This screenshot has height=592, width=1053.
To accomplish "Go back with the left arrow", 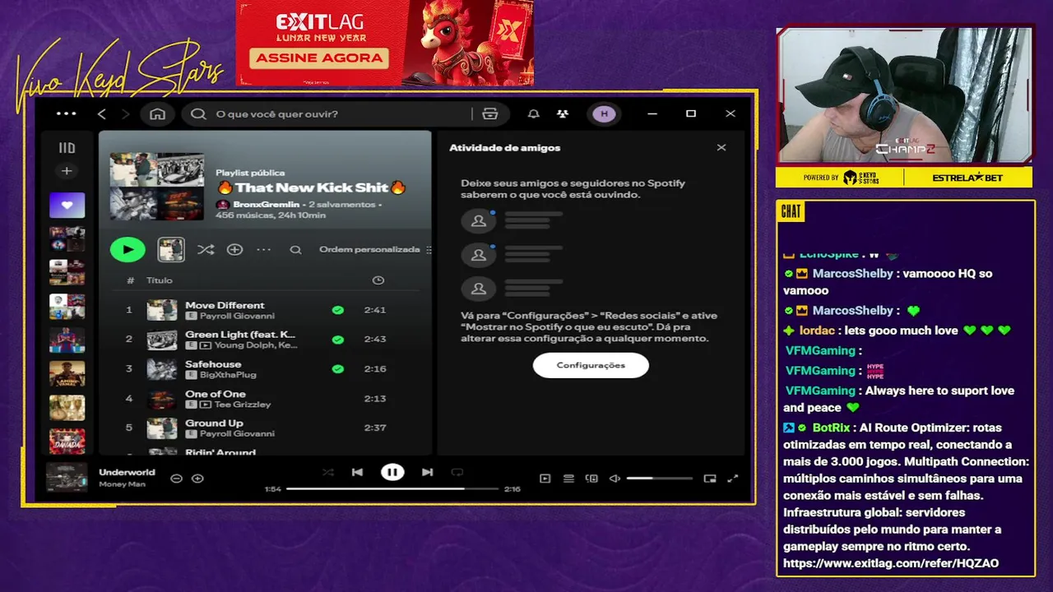I will [102, 113].
